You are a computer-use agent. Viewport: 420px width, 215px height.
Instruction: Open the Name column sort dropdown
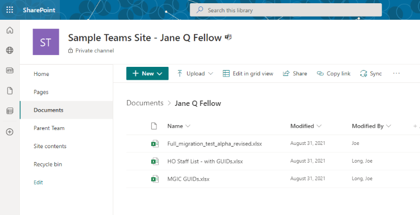pyautogui.click(x=179, y=126)
